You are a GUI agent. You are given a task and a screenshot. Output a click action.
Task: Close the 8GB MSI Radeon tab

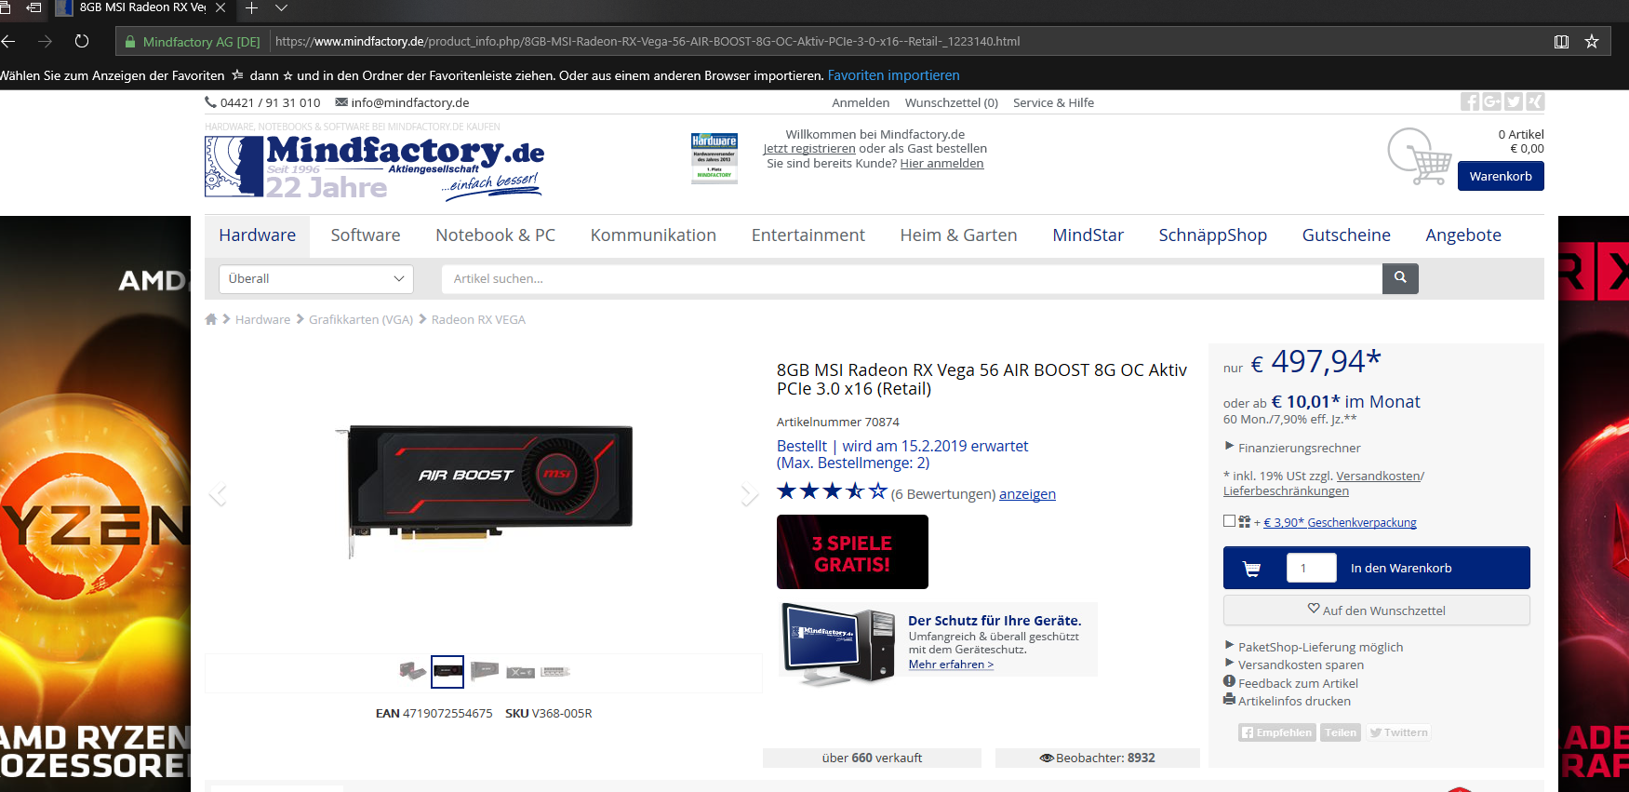220,7
